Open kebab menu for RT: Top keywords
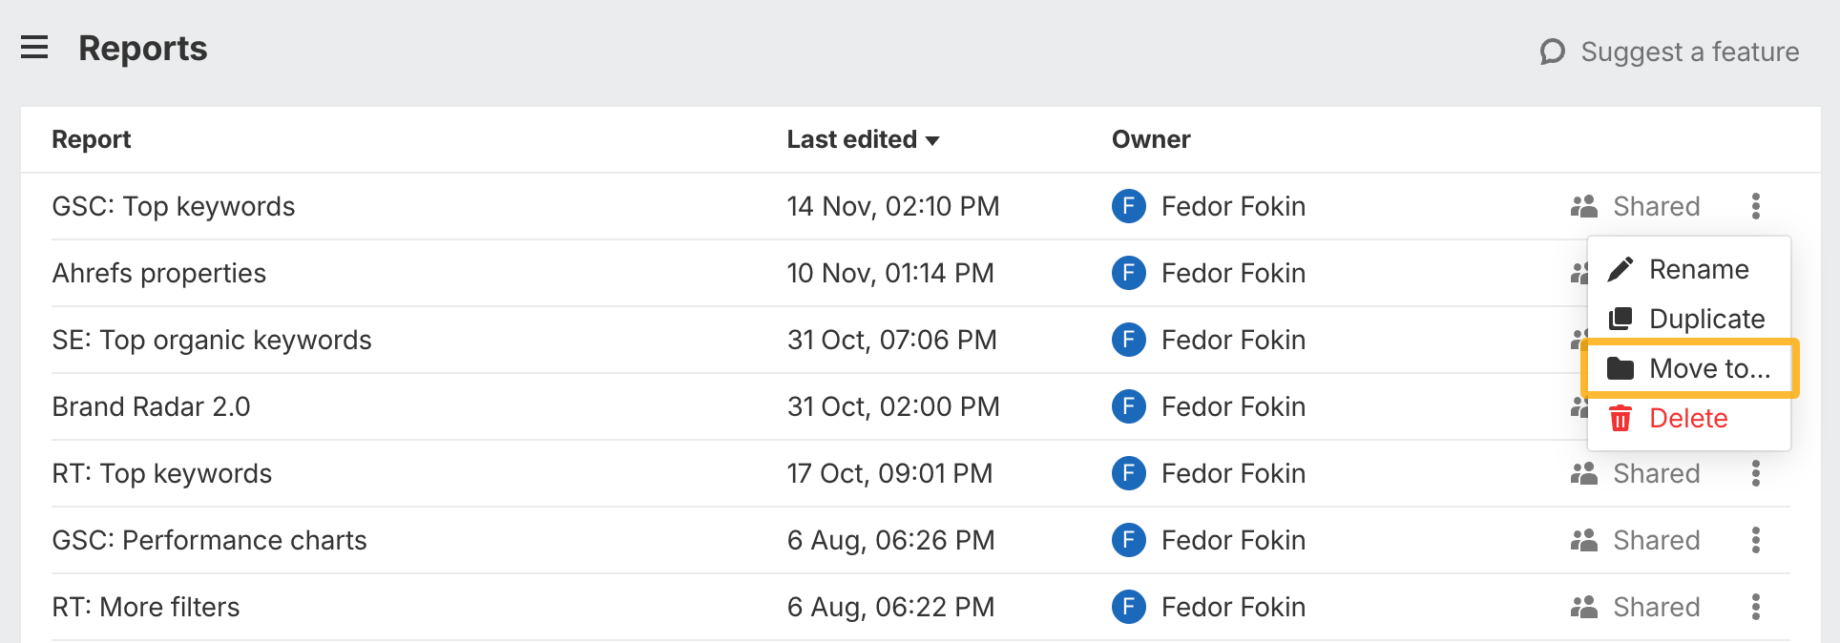The image size is (1840, 643). click(1755, 473)
